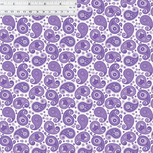Select the 5 centimeter ruler number

tap(62, 12)
